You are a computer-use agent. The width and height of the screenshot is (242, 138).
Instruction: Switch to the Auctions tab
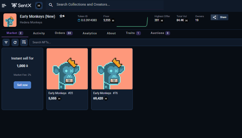point(160,33)
